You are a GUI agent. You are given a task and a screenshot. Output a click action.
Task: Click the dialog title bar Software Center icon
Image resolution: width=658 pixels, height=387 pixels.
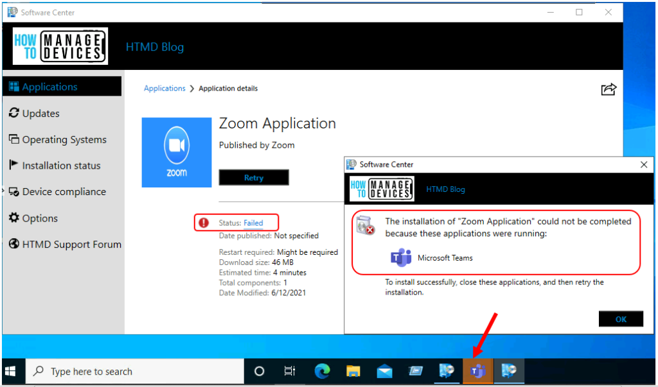(351, 165)
